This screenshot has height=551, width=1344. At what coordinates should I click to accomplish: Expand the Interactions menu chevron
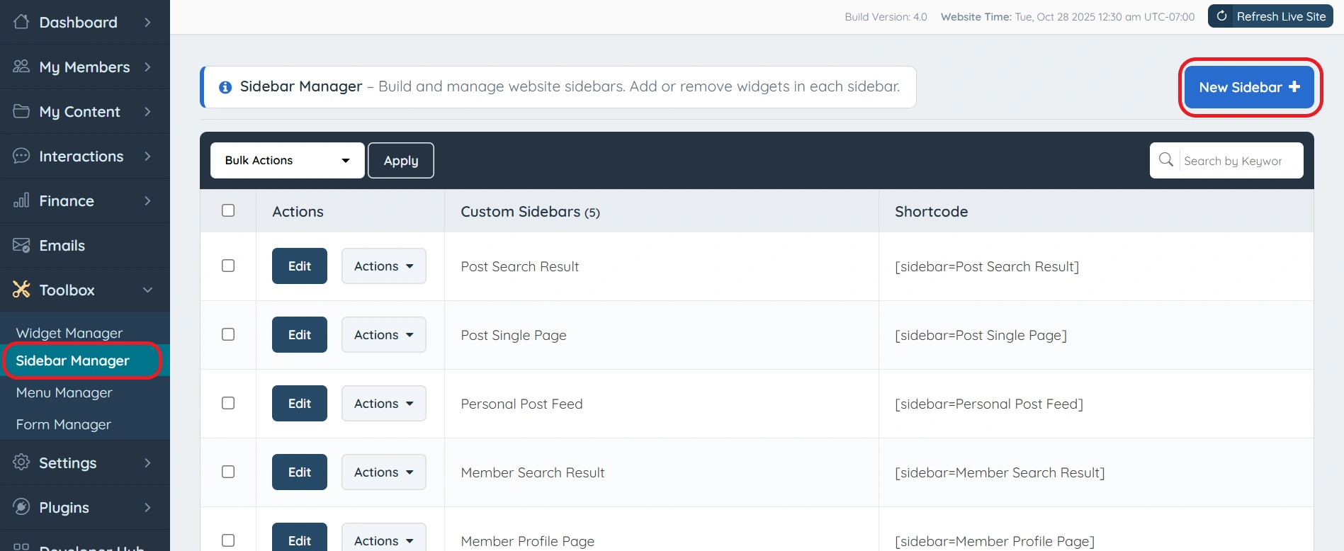click(x=147, y=156)
